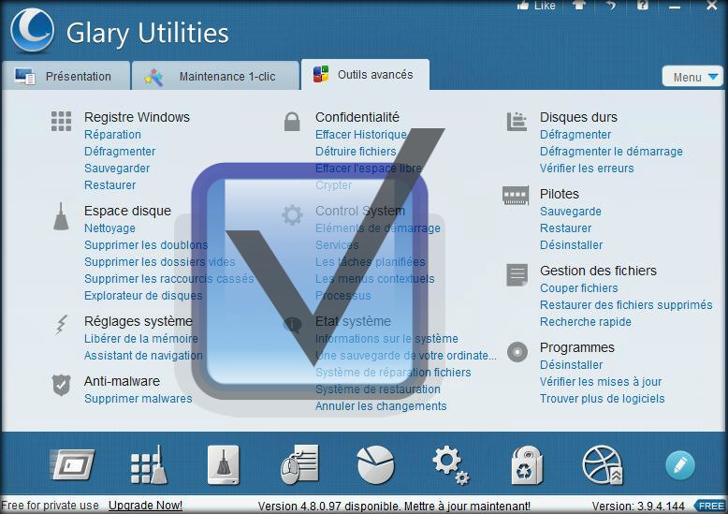
Task: Click Désinstaller under Pilotes
Action: (x=572, y=245)
